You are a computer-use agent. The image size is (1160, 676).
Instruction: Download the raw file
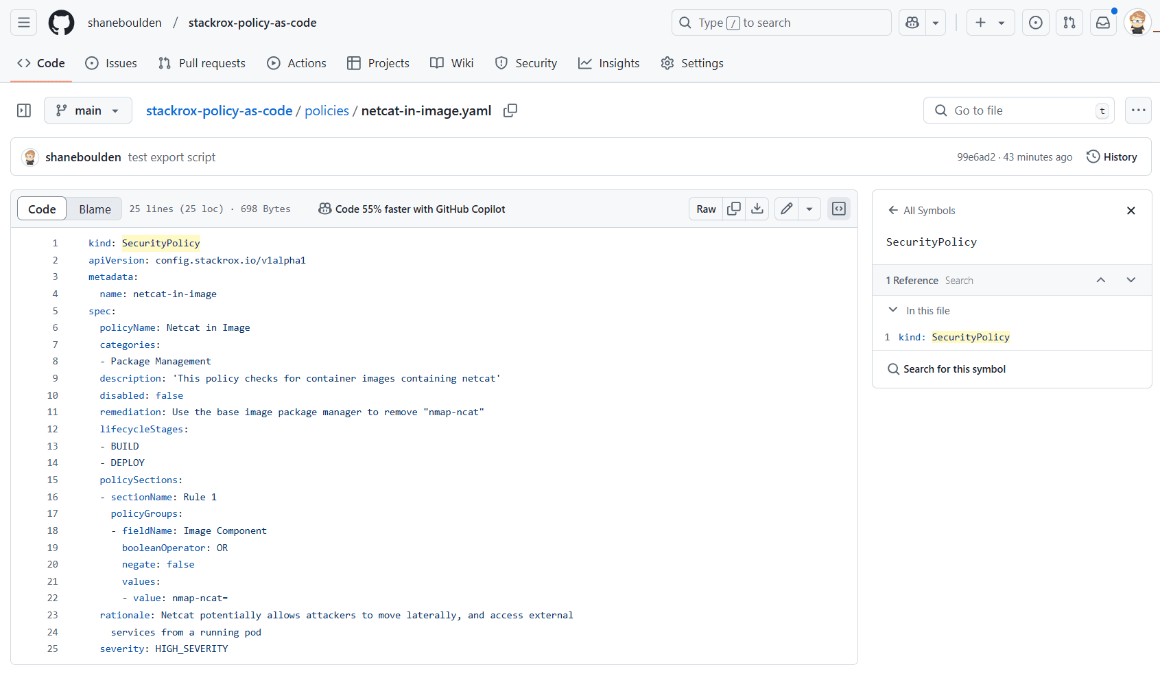757,209
